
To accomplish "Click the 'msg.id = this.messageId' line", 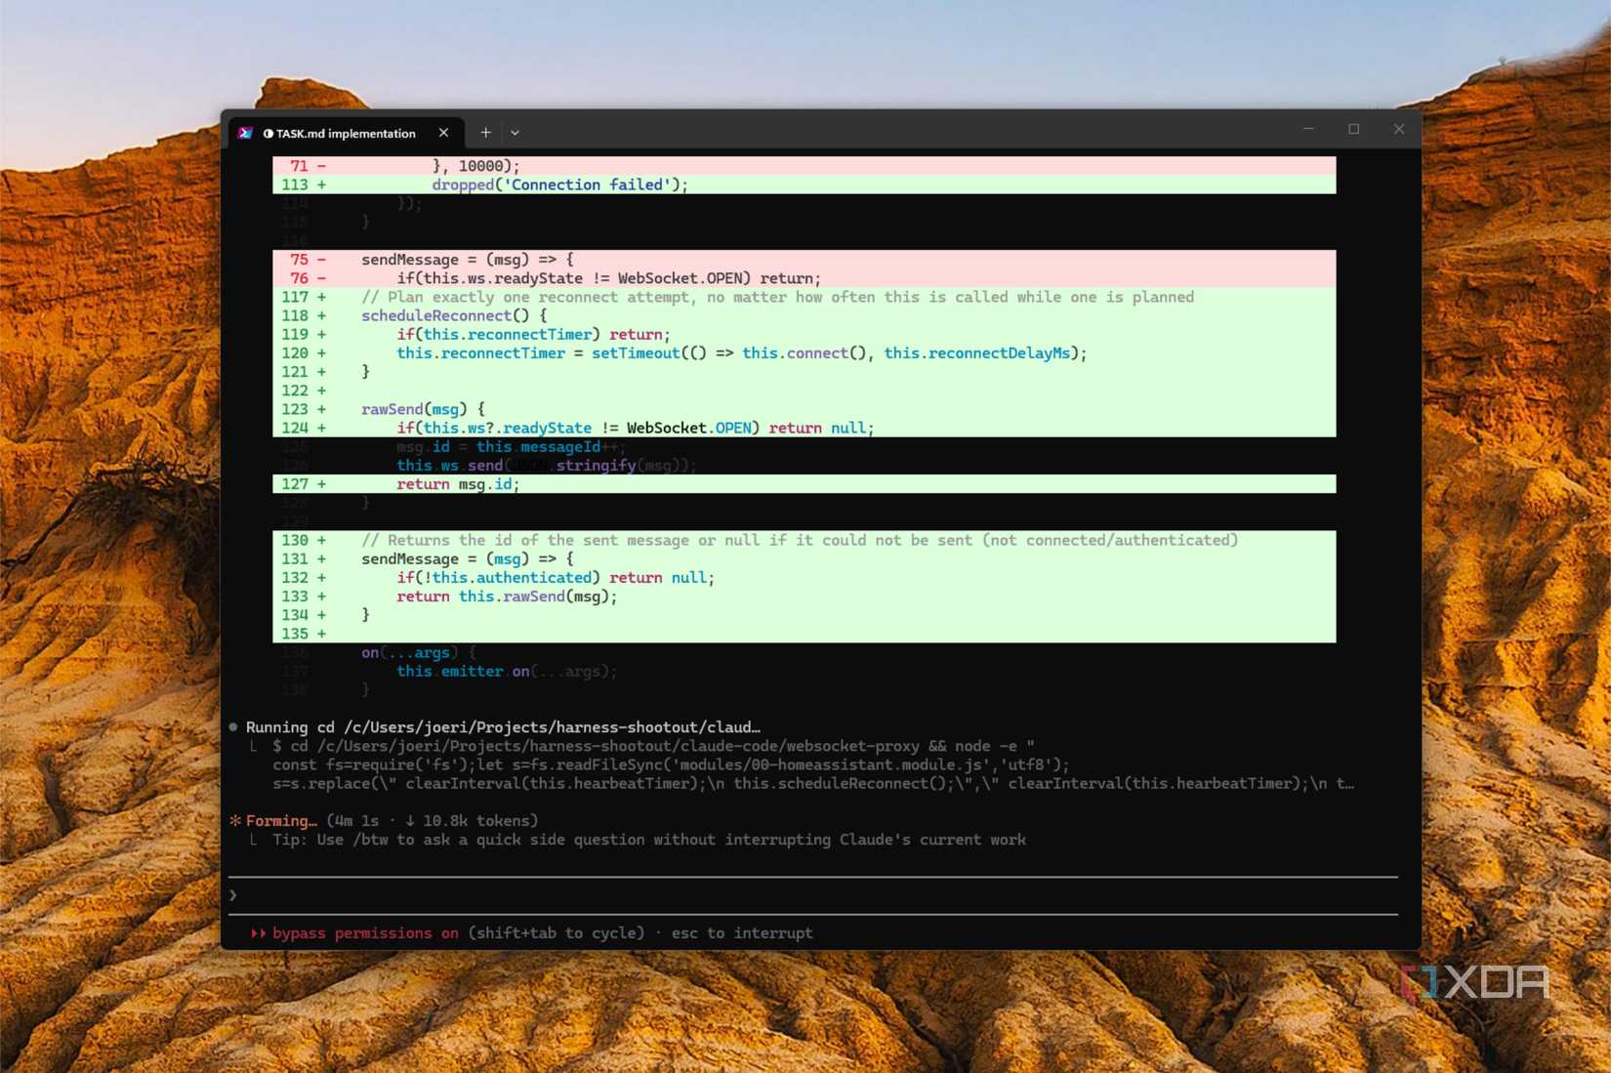I will [x=512, y=447].
